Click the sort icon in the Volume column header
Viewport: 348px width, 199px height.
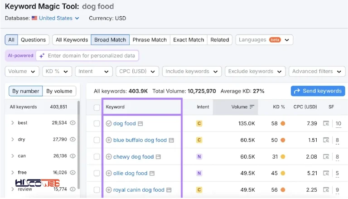pyautogui.click(x=251, y=107)
